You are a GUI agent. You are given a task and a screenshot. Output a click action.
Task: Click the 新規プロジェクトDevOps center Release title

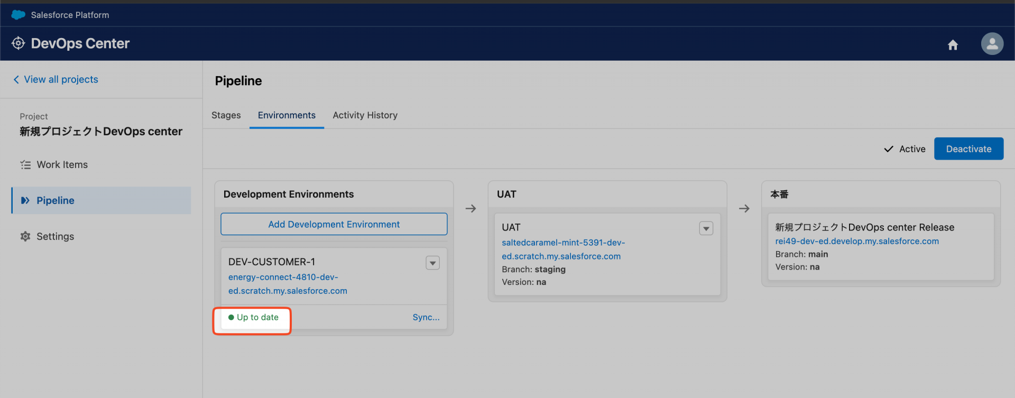[x=864, y=227]
